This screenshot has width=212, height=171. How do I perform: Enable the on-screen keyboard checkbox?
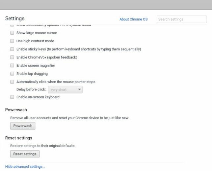coord(12,97)
